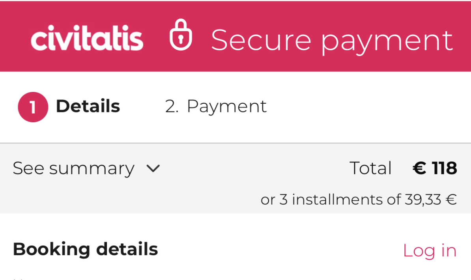Click the Booking details heading

85,249
